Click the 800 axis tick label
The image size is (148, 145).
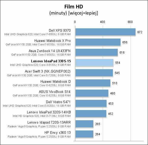(x=130, y=22)
